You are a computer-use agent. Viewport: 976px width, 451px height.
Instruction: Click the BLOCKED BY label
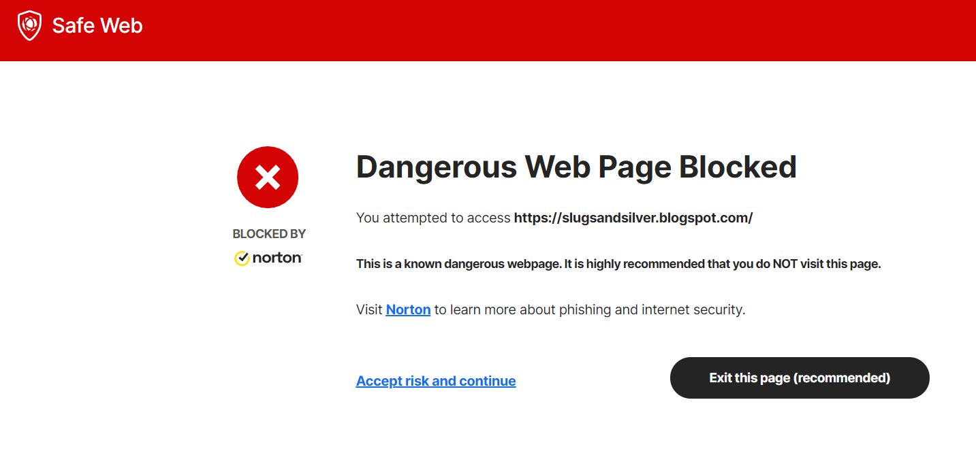pos(269,234)
